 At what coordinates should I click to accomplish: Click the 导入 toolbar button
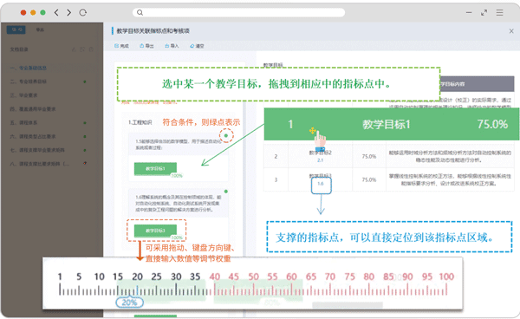pos(172,46)
